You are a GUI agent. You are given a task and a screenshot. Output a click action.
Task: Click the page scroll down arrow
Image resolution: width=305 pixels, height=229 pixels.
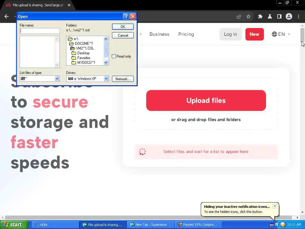[x=302, y=212]
